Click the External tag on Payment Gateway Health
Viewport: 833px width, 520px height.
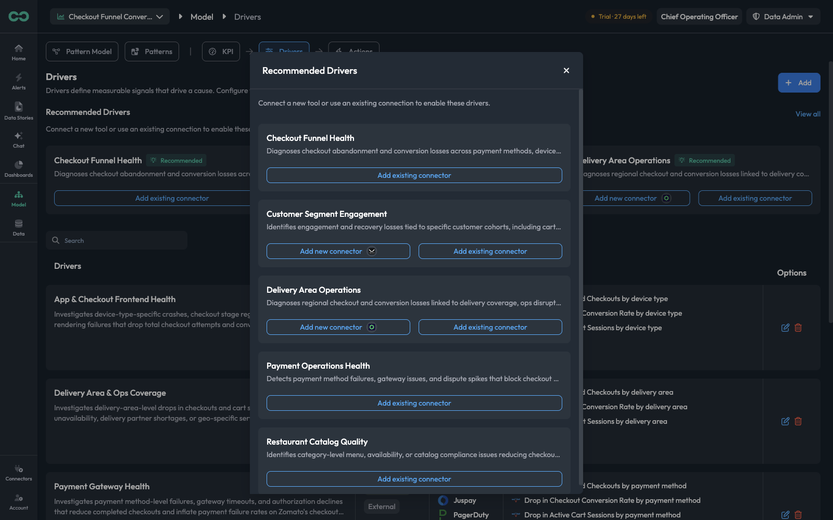[x=382, y=506]
